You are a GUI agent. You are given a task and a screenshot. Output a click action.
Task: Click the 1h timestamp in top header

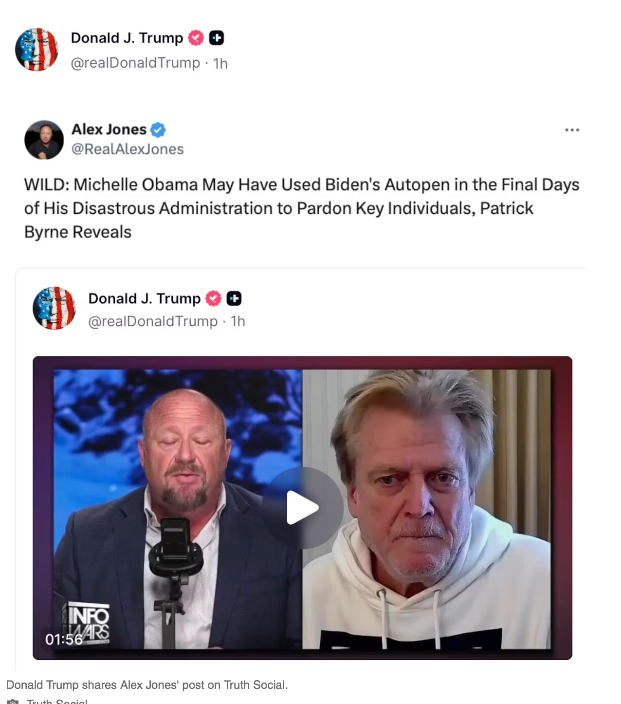click(220, 64)
